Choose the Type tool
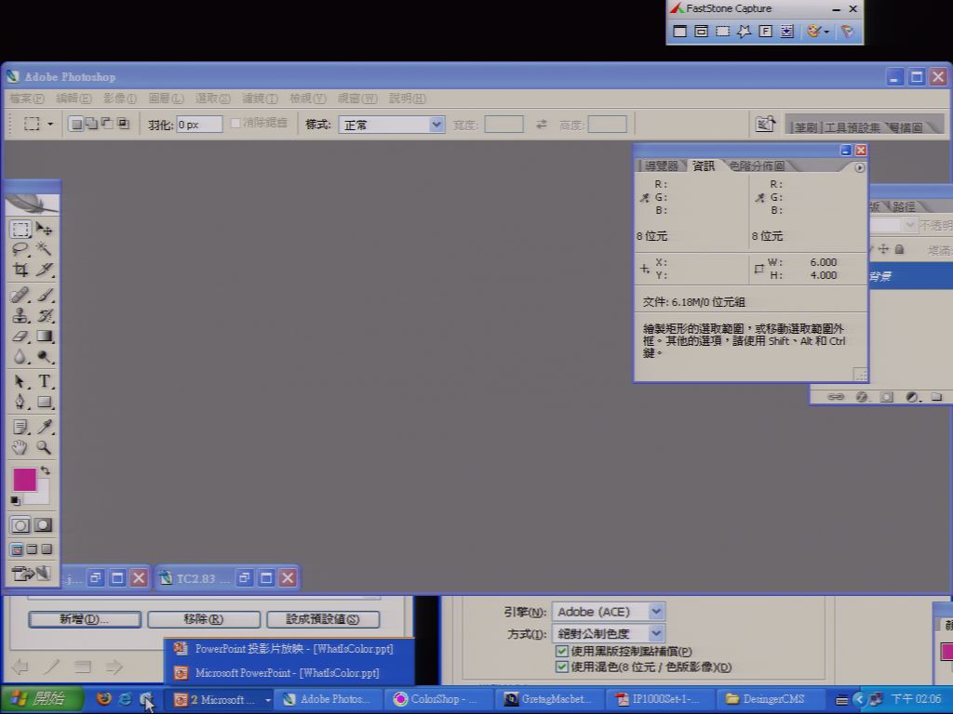This screenshot has height=714, width=953. (x=44, y=381)
